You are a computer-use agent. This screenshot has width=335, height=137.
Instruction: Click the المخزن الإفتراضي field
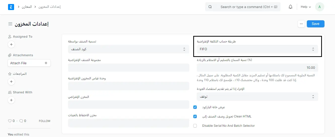[x=129, y=105]
